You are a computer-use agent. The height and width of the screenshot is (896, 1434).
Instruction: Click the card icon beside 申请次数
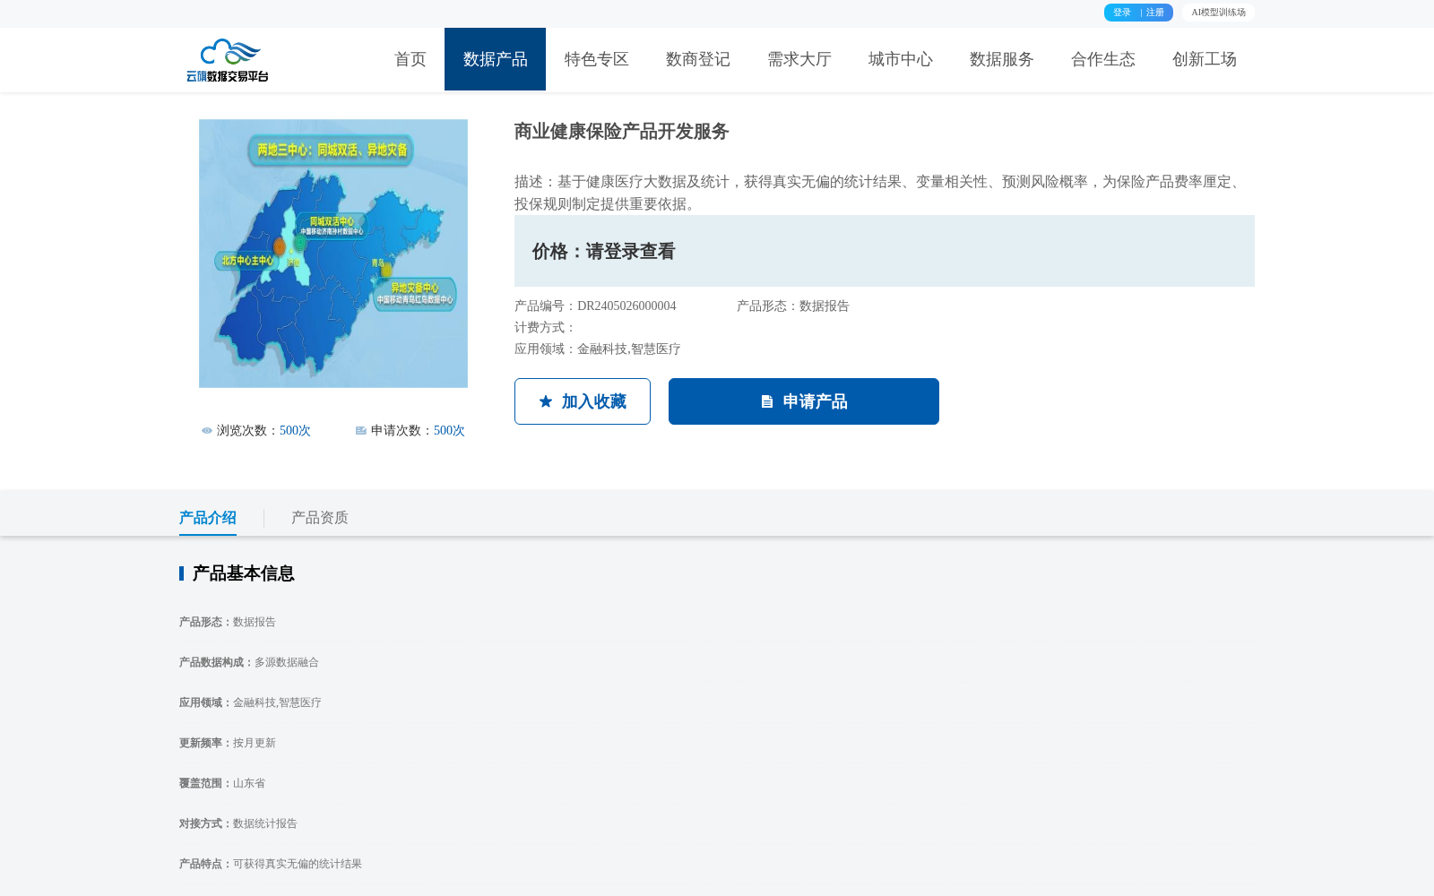coord(361,431)
